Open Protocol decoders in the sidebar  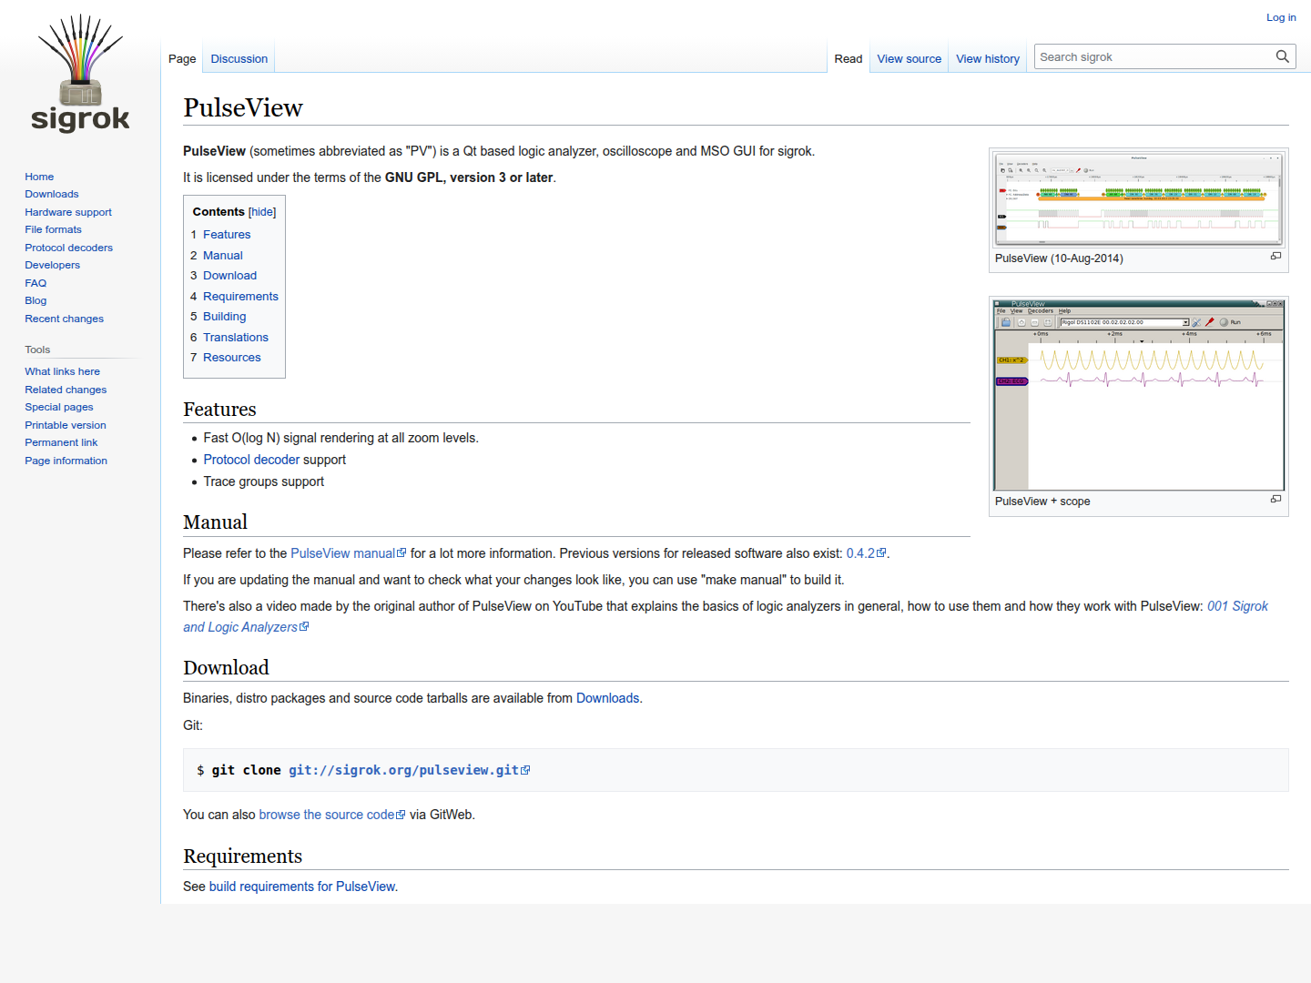point(69,248)
